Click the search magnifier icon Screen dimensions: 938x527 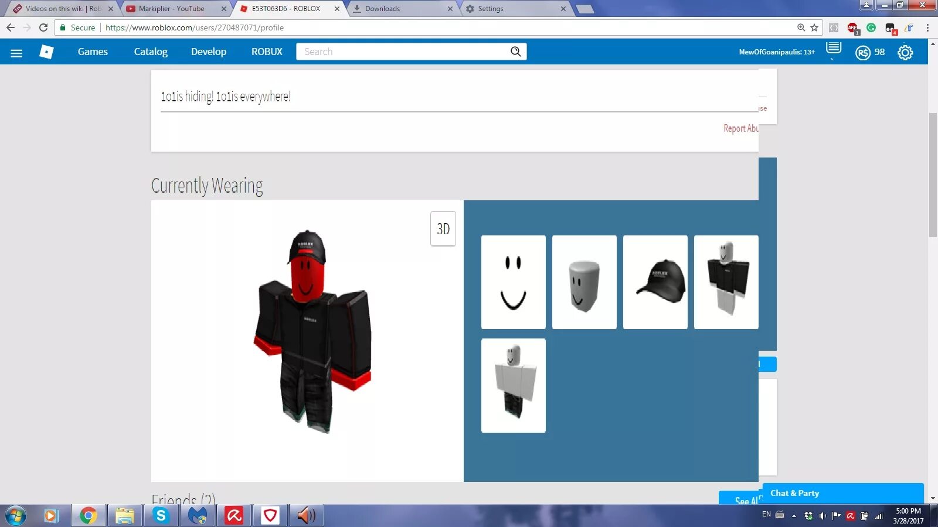point(515,52)
